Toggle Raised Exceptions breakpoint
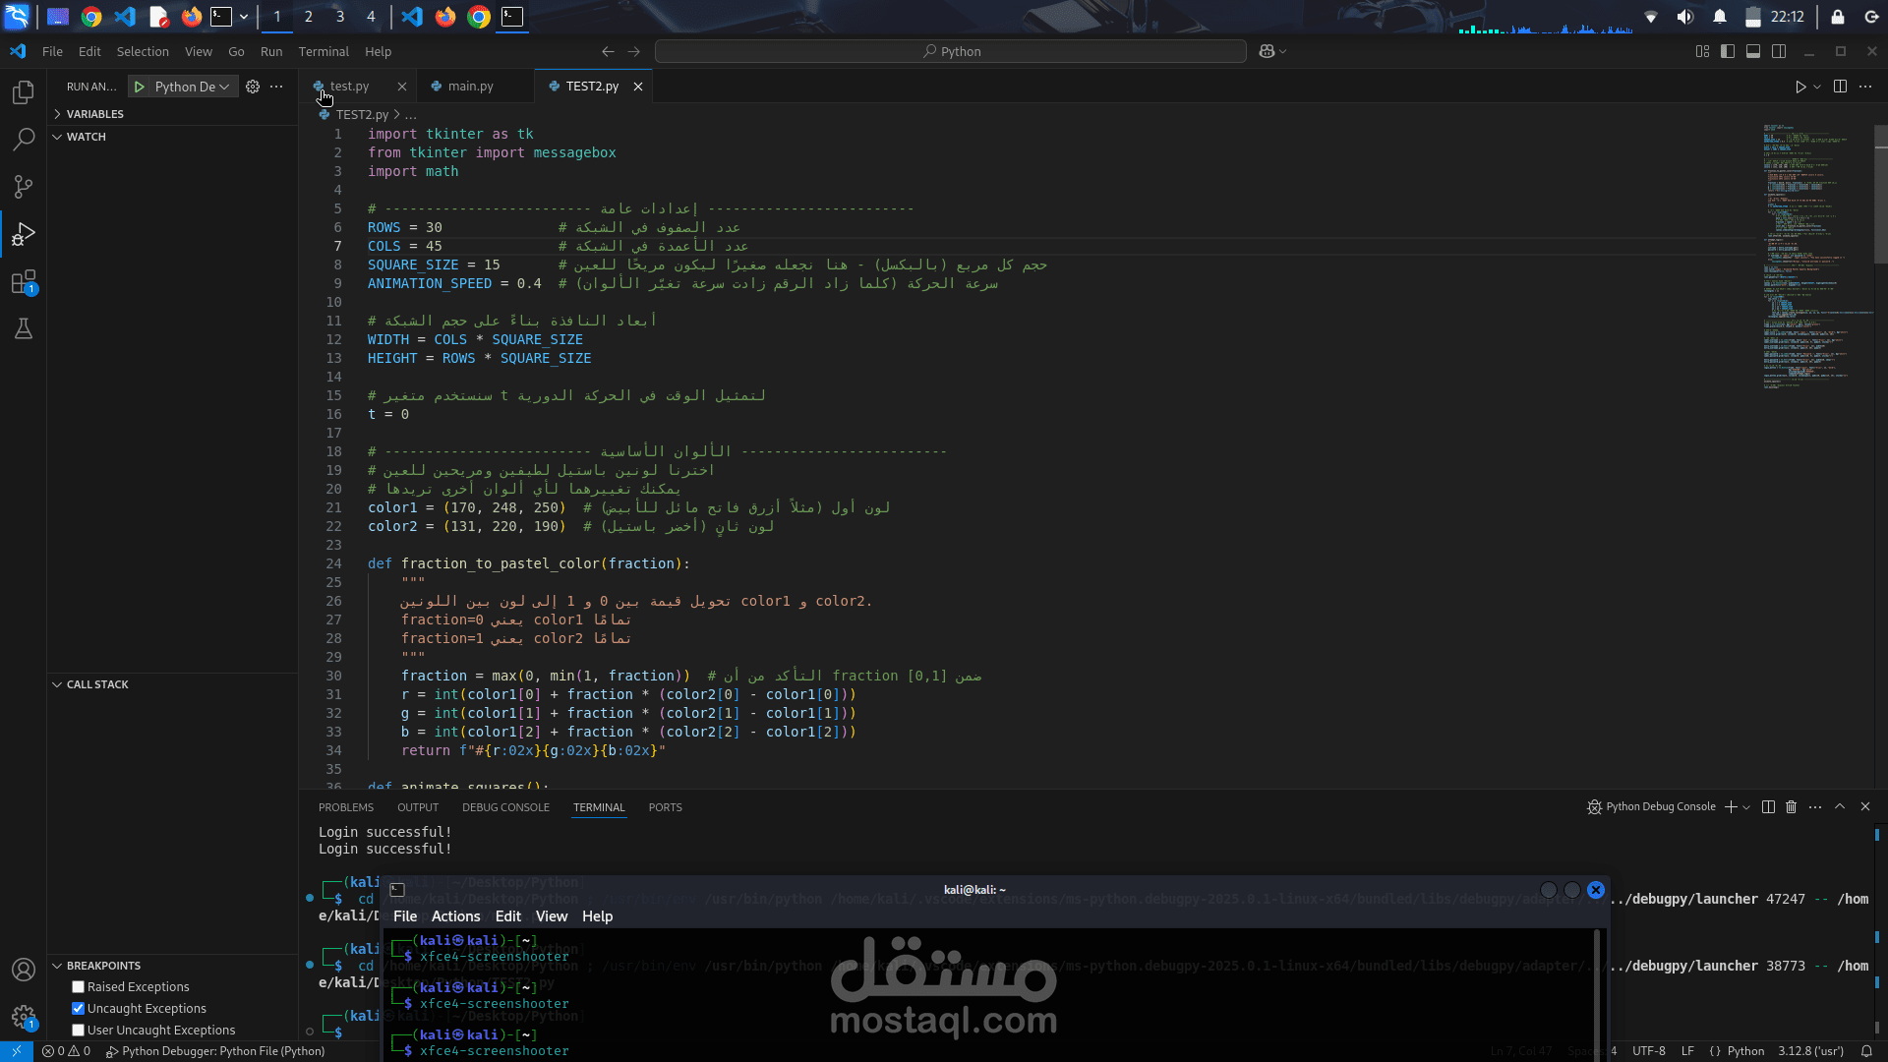The image size is (1888, 1062). 78,987
